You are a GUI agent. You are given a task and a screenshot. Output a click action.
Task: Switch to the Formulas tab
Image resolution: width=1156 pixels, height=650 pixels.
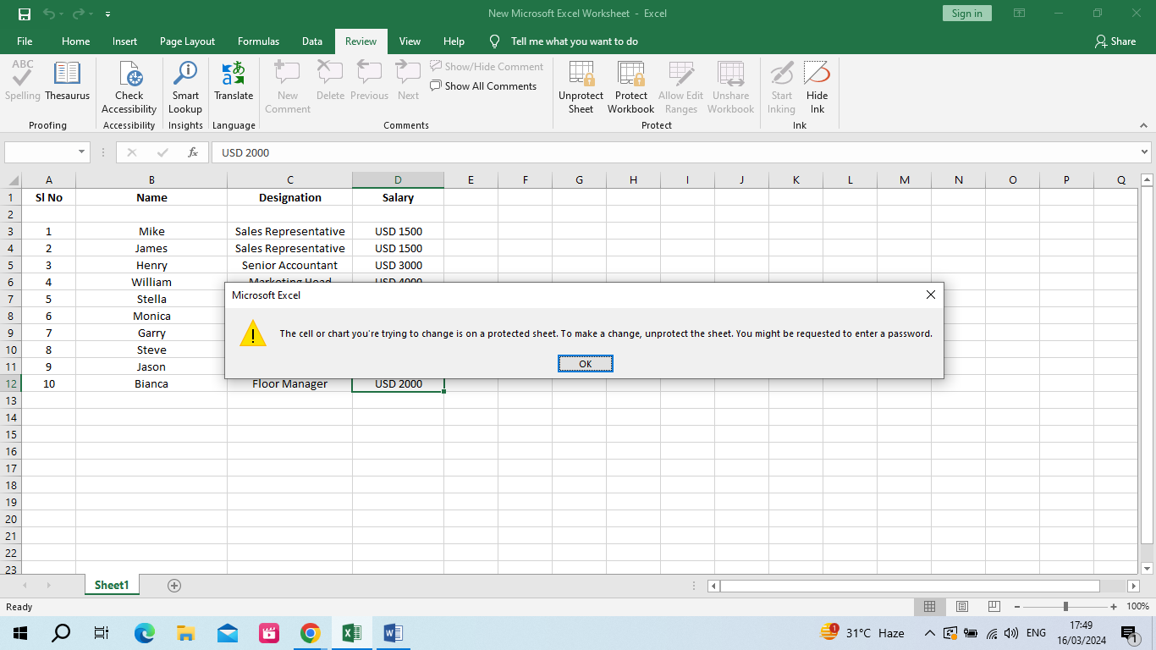point(258,41)
